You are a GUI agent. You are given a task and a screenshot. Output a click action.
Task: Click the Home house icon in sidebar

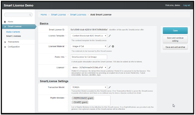click(5, 22)
